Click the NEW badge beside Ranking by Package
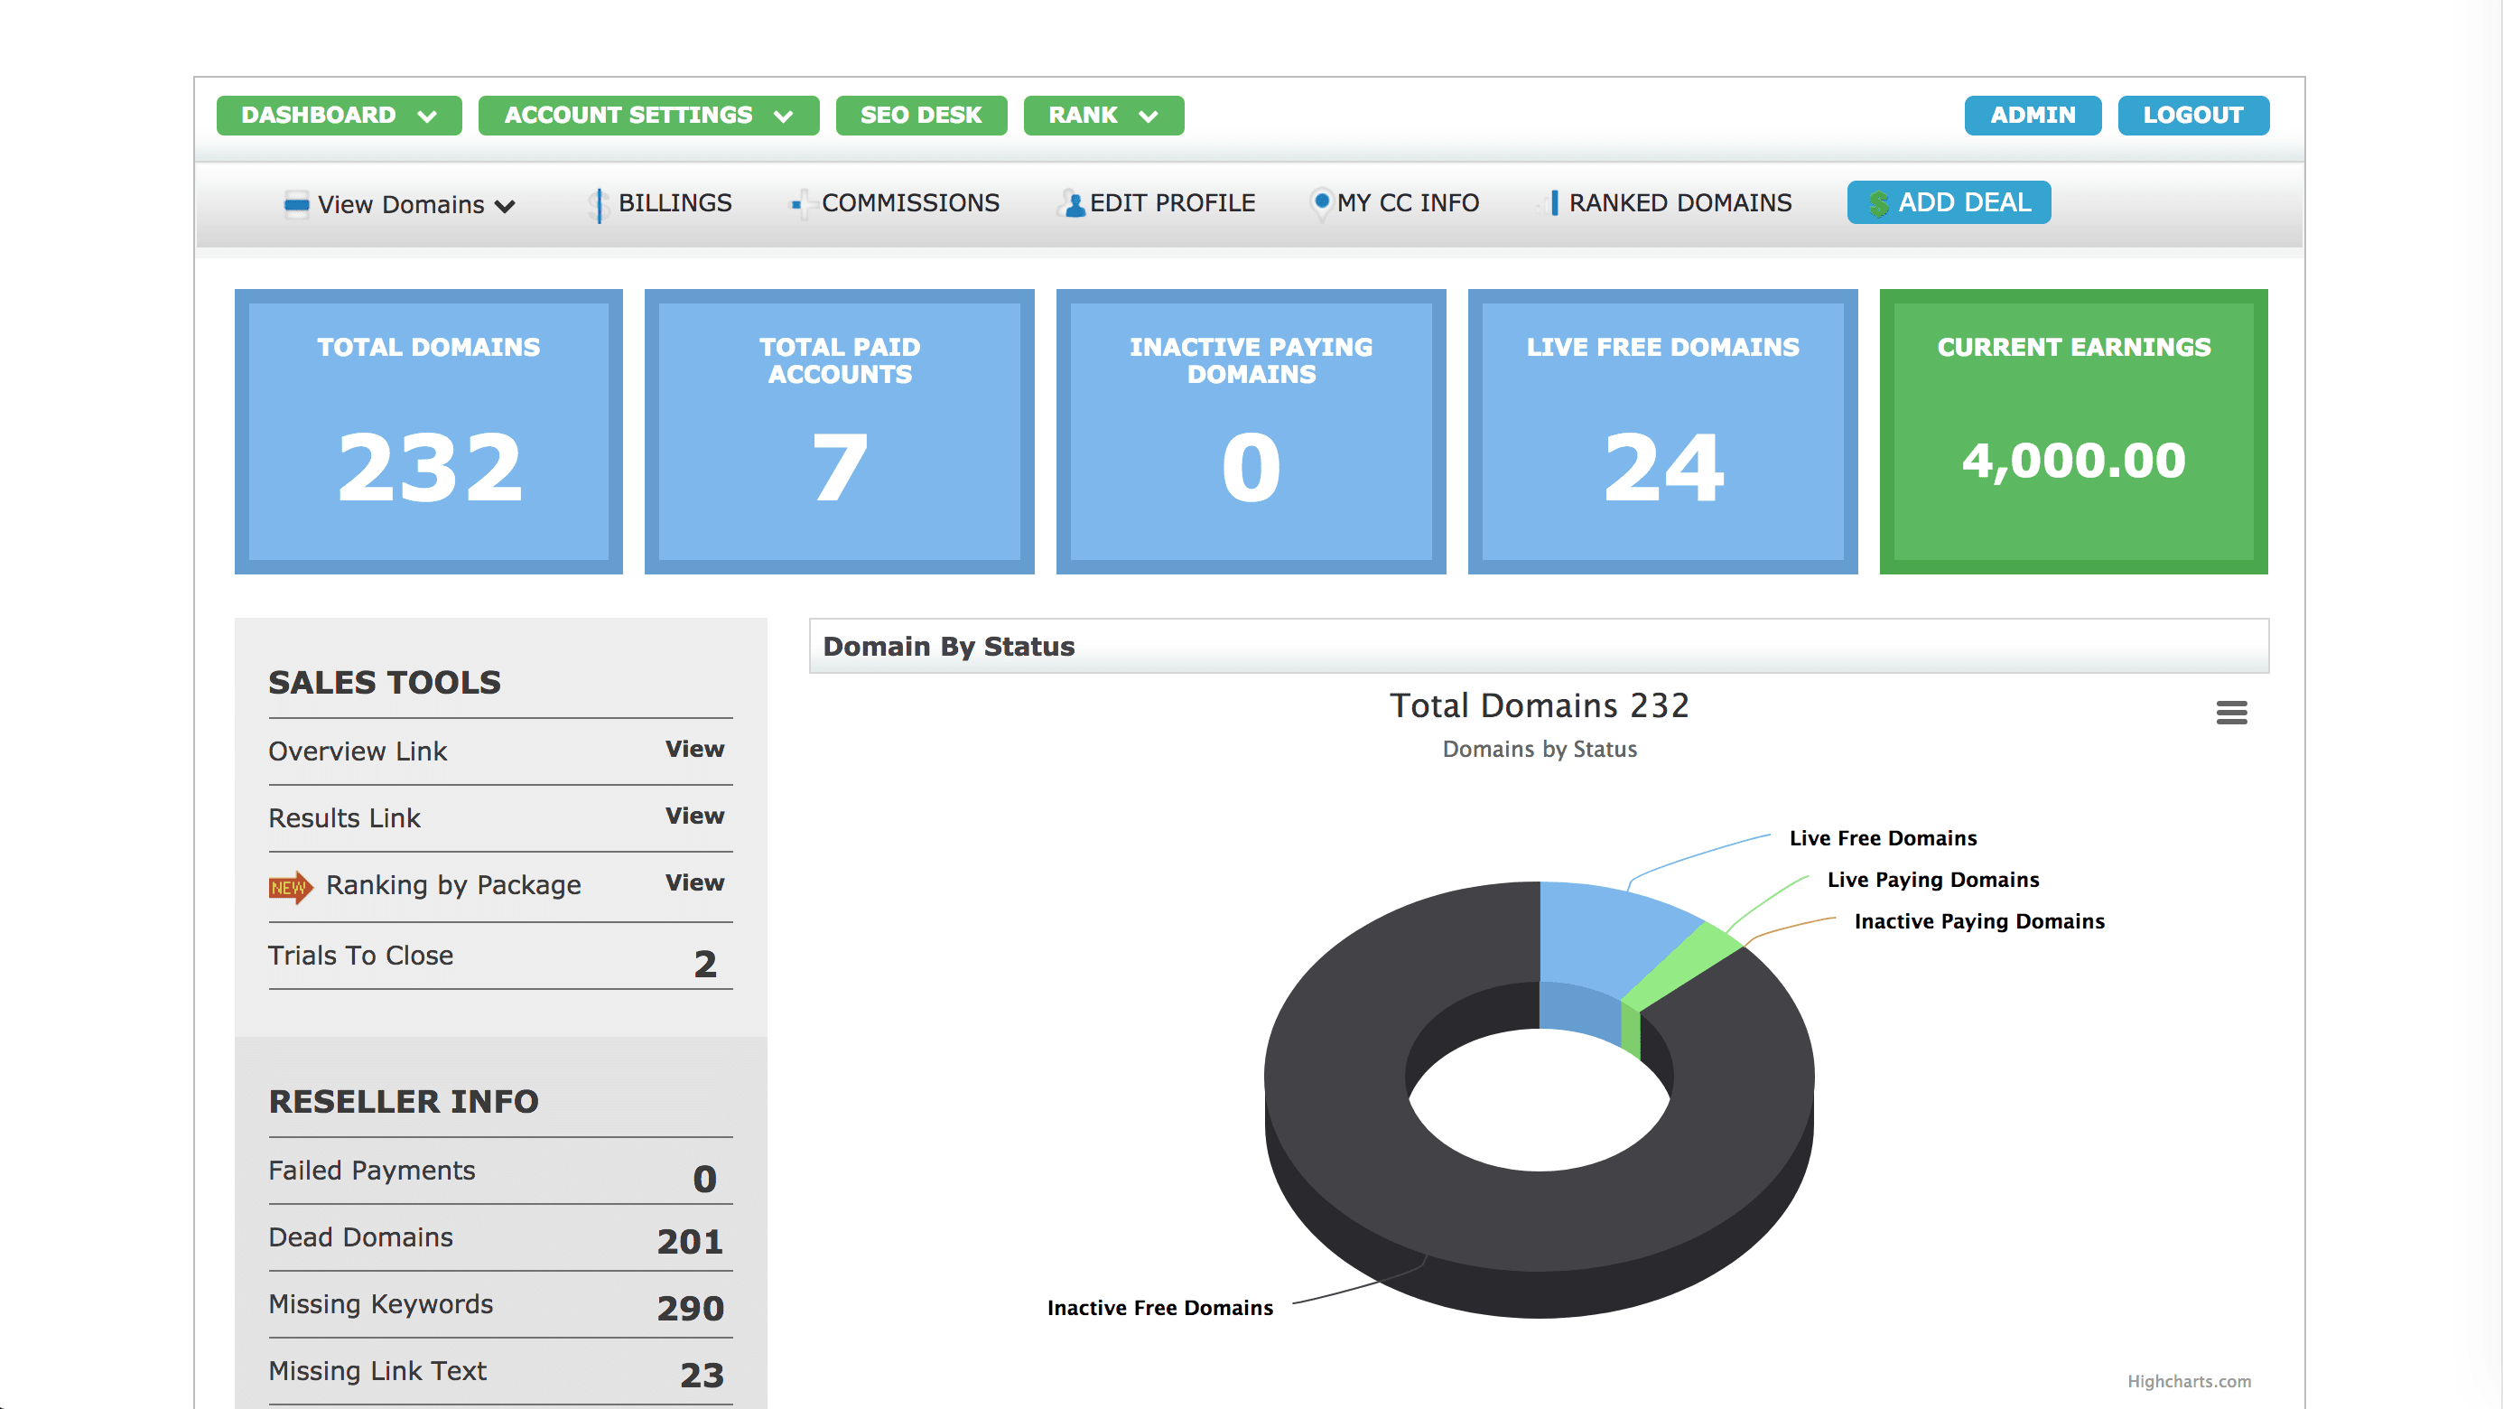Screen dimensions: 2503x1409 tap(290, 886)
